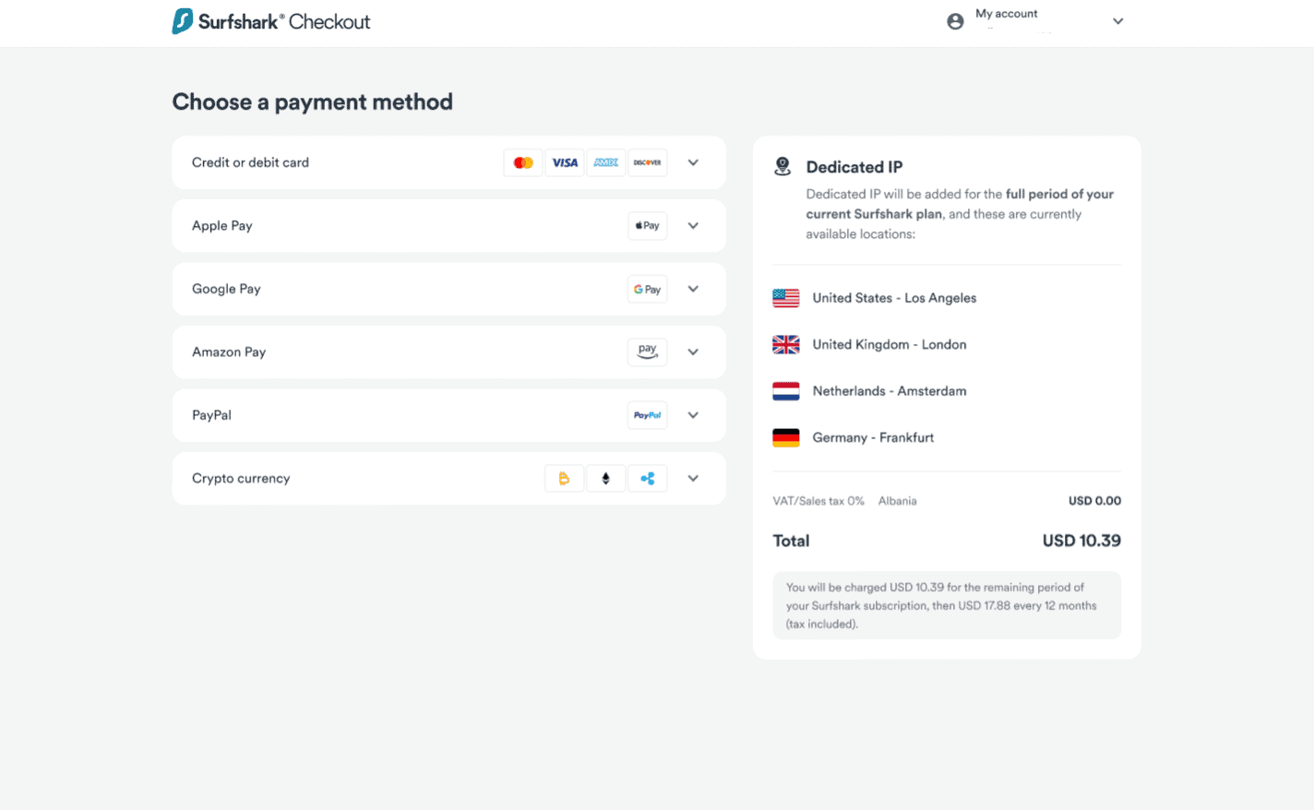1314x810 pixels.
Task: Click the Dedicated IP location pin icon
Action: click(x=782, y=166)
